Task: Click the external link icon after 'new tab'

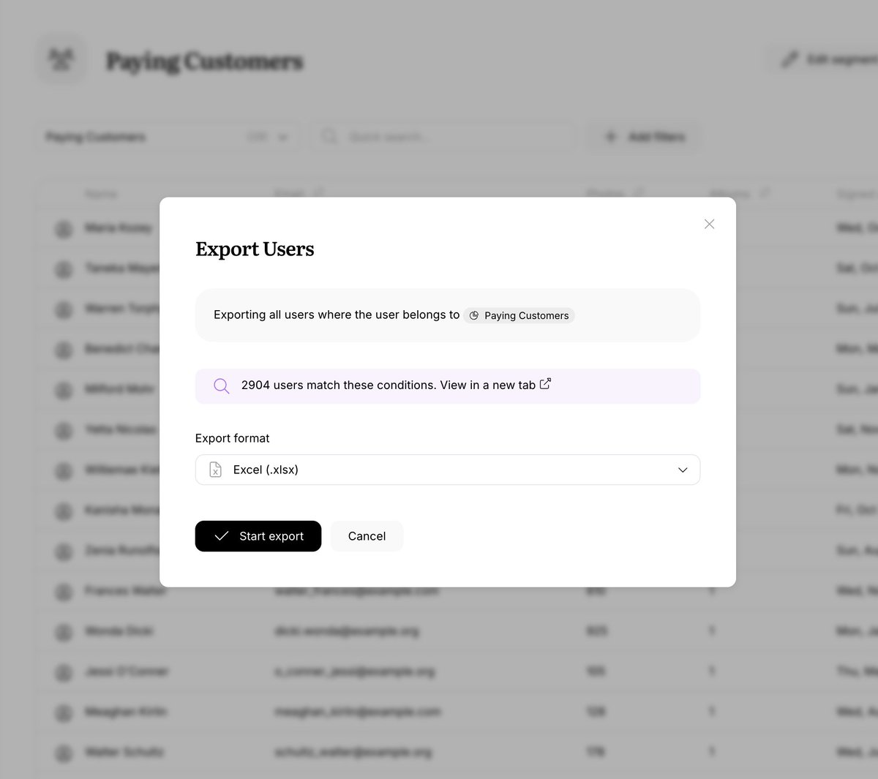Action: tap(545, 384)
